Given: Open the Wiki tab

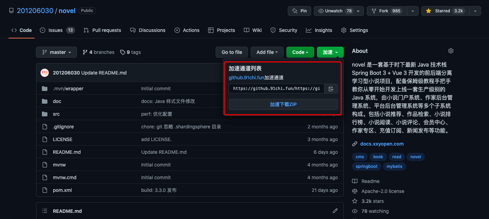Looking at the screenshot, I should (x=253, y=30).
